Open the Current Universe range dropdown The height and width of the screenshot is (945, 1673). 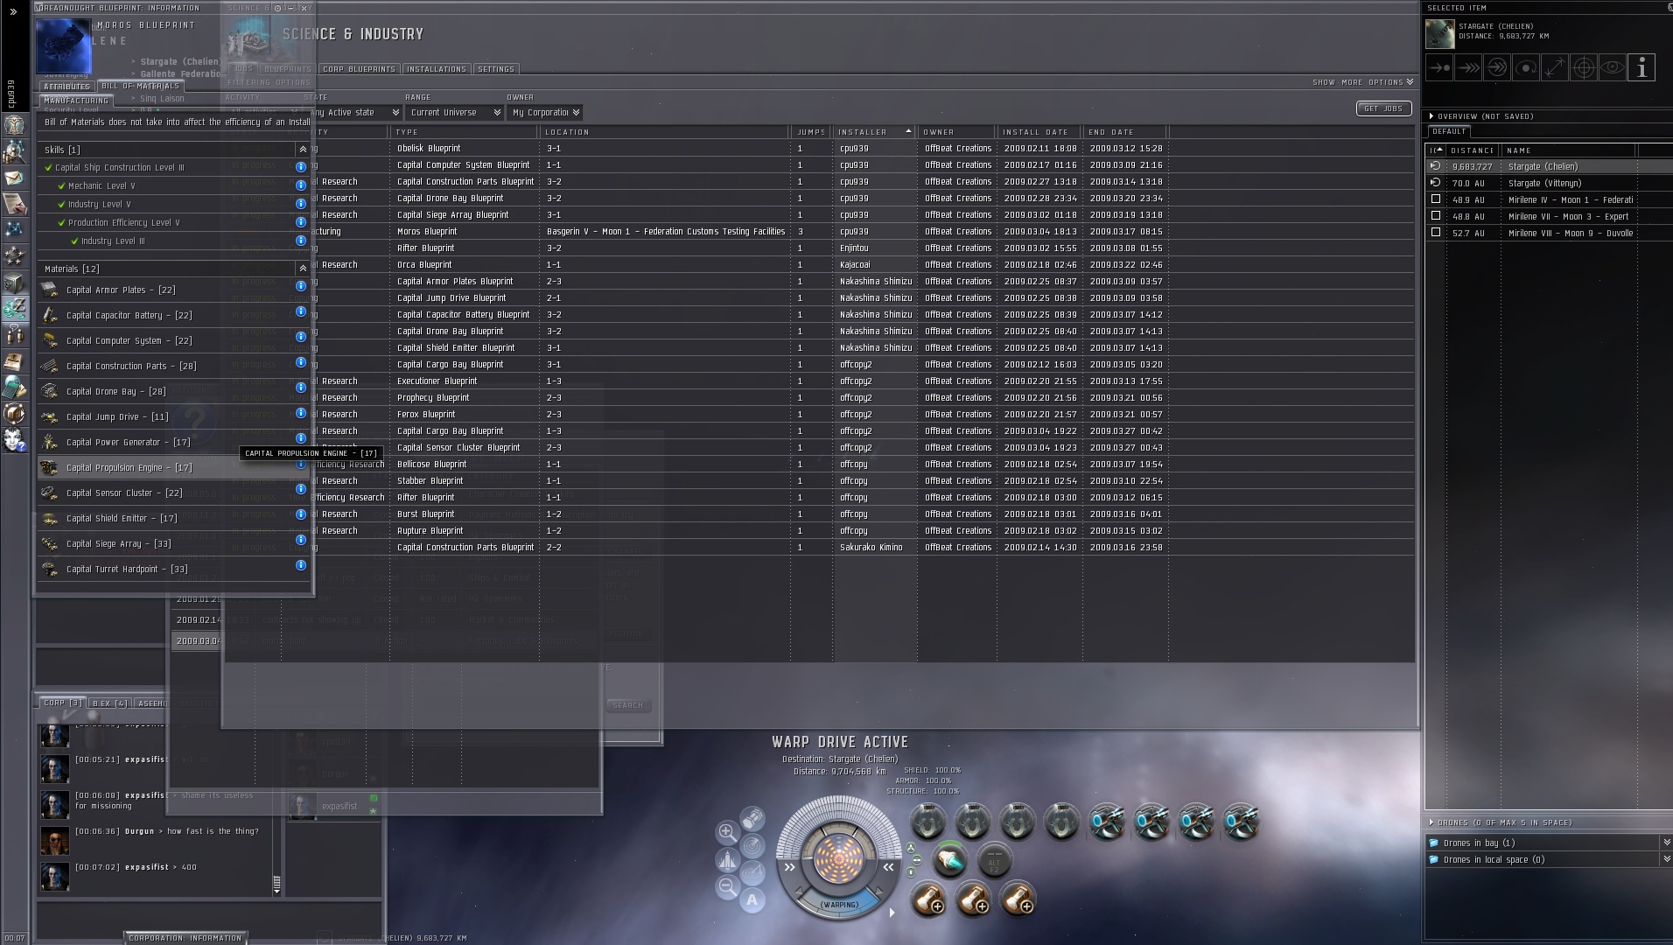click(455, 113)
